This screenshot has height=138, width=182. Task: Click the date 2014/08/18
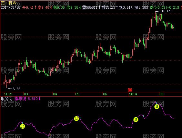[x=10, y=7]
